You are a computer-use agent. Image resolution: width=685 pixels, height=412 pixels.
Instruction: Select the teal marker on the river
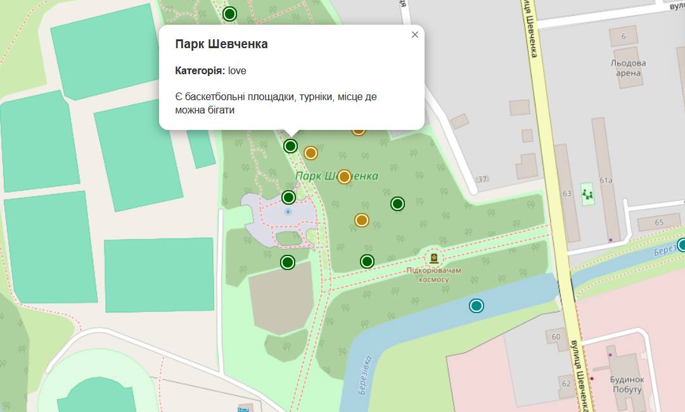(477, 306)
